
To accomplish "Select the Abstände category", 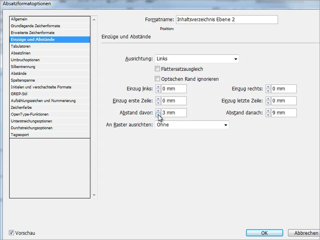I will click(x=50, y=74).
